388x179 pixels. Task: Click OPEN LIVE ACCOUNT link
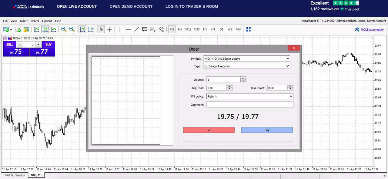77,6
